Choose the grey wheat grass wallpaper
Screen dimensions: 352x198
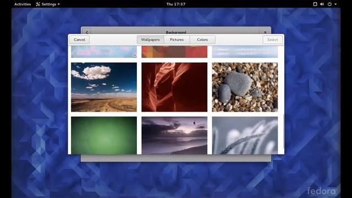point(245,135)
